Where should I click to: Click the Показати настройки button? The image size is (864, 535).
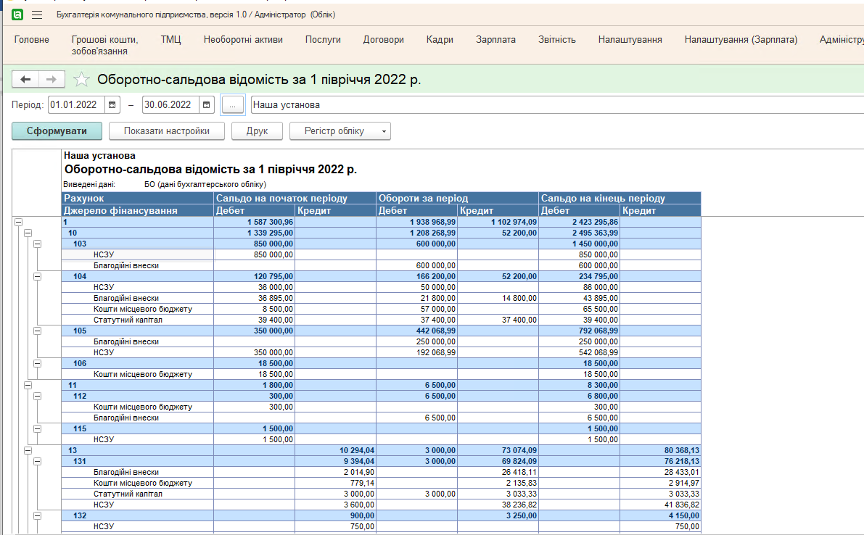[166, 131]
